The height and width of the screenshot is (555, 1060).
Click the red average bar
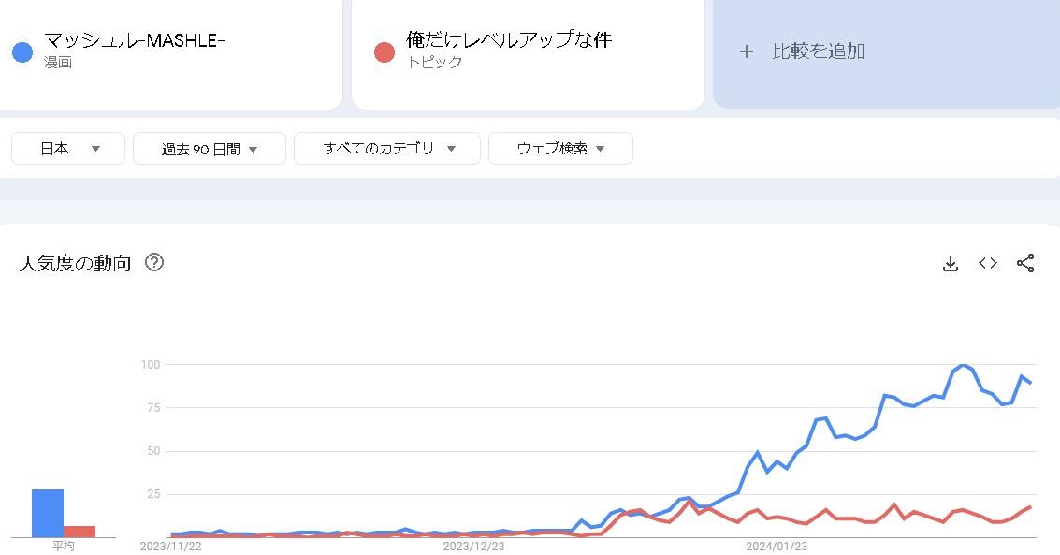click(x=80, y=532)
